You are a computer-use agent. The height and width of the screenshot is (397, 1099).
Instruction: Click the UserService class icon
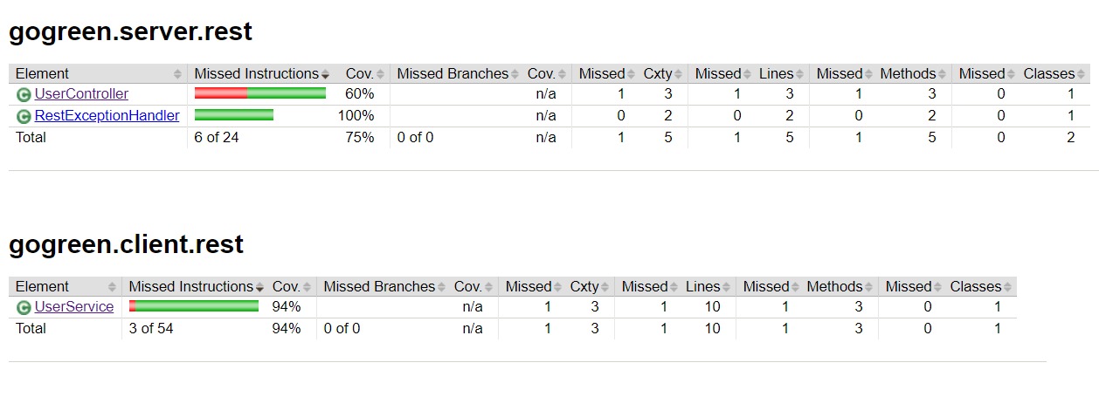[24, 307]
